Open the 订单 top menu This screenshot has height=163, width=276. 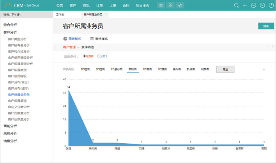[x=99, y=5]
